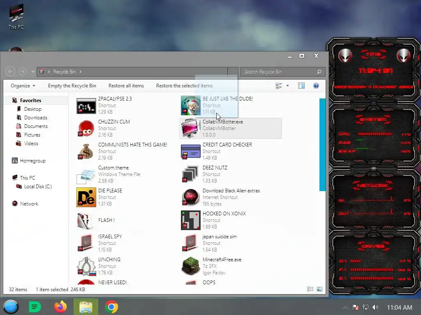Toggle the preview pane icon
Viewport: 421px width, 315px height.
301,86
